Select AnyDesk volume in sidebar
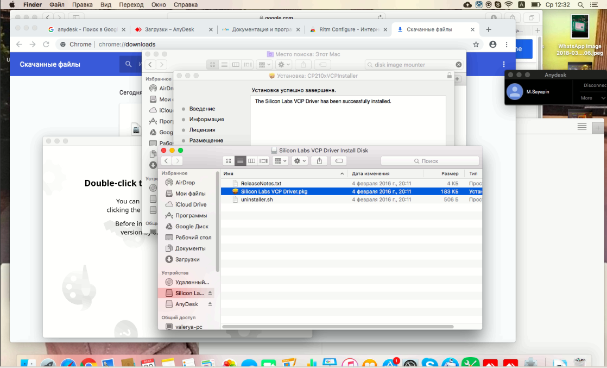 186,304
